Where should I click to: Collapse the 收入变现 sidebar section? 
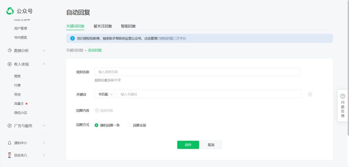point(44,64)
